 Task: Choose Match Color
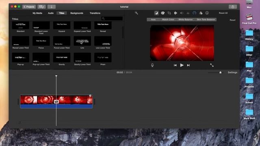pyautogui.click(x=168, y=19)
